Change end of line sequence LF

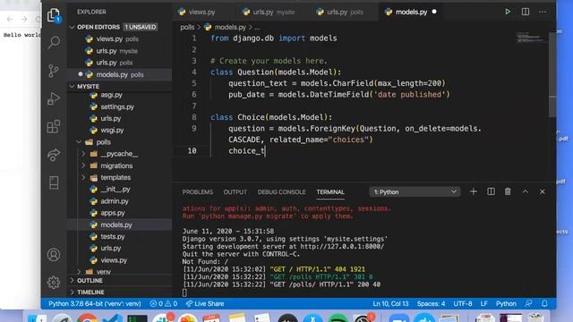click(483, 304)
